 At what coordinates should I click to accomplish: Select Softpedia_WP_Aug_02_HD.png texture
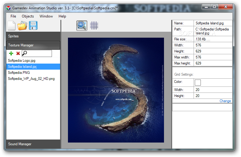click(x=33, y=79)
